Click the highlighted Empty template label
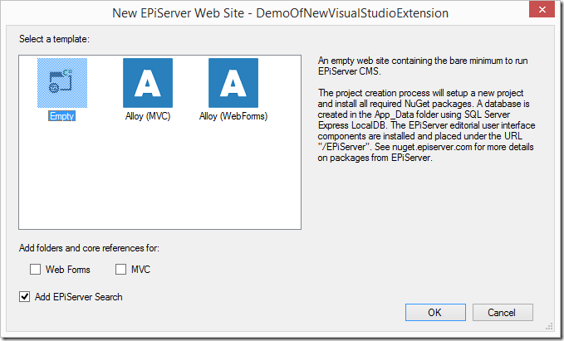This screenshot has width=564, height=341. click(62, 117)
